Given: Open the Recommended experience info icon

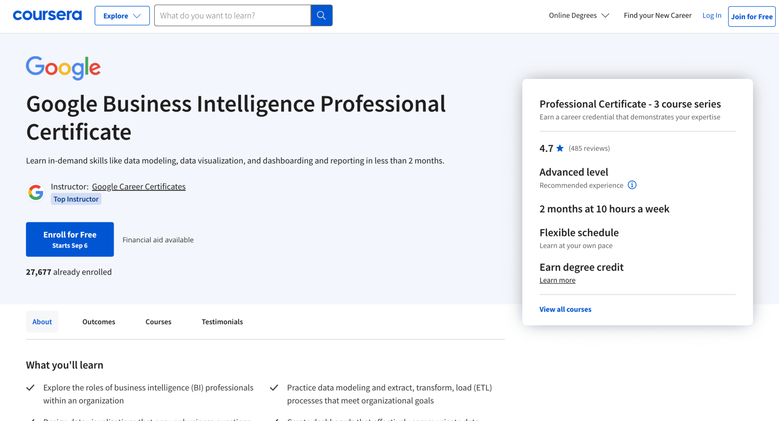Looking at the screenshot, I should pos(633,185).
